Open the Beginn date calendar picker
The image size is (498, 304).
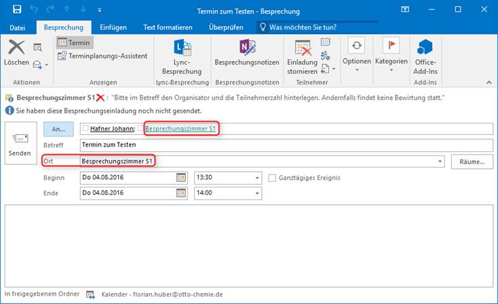181,178
